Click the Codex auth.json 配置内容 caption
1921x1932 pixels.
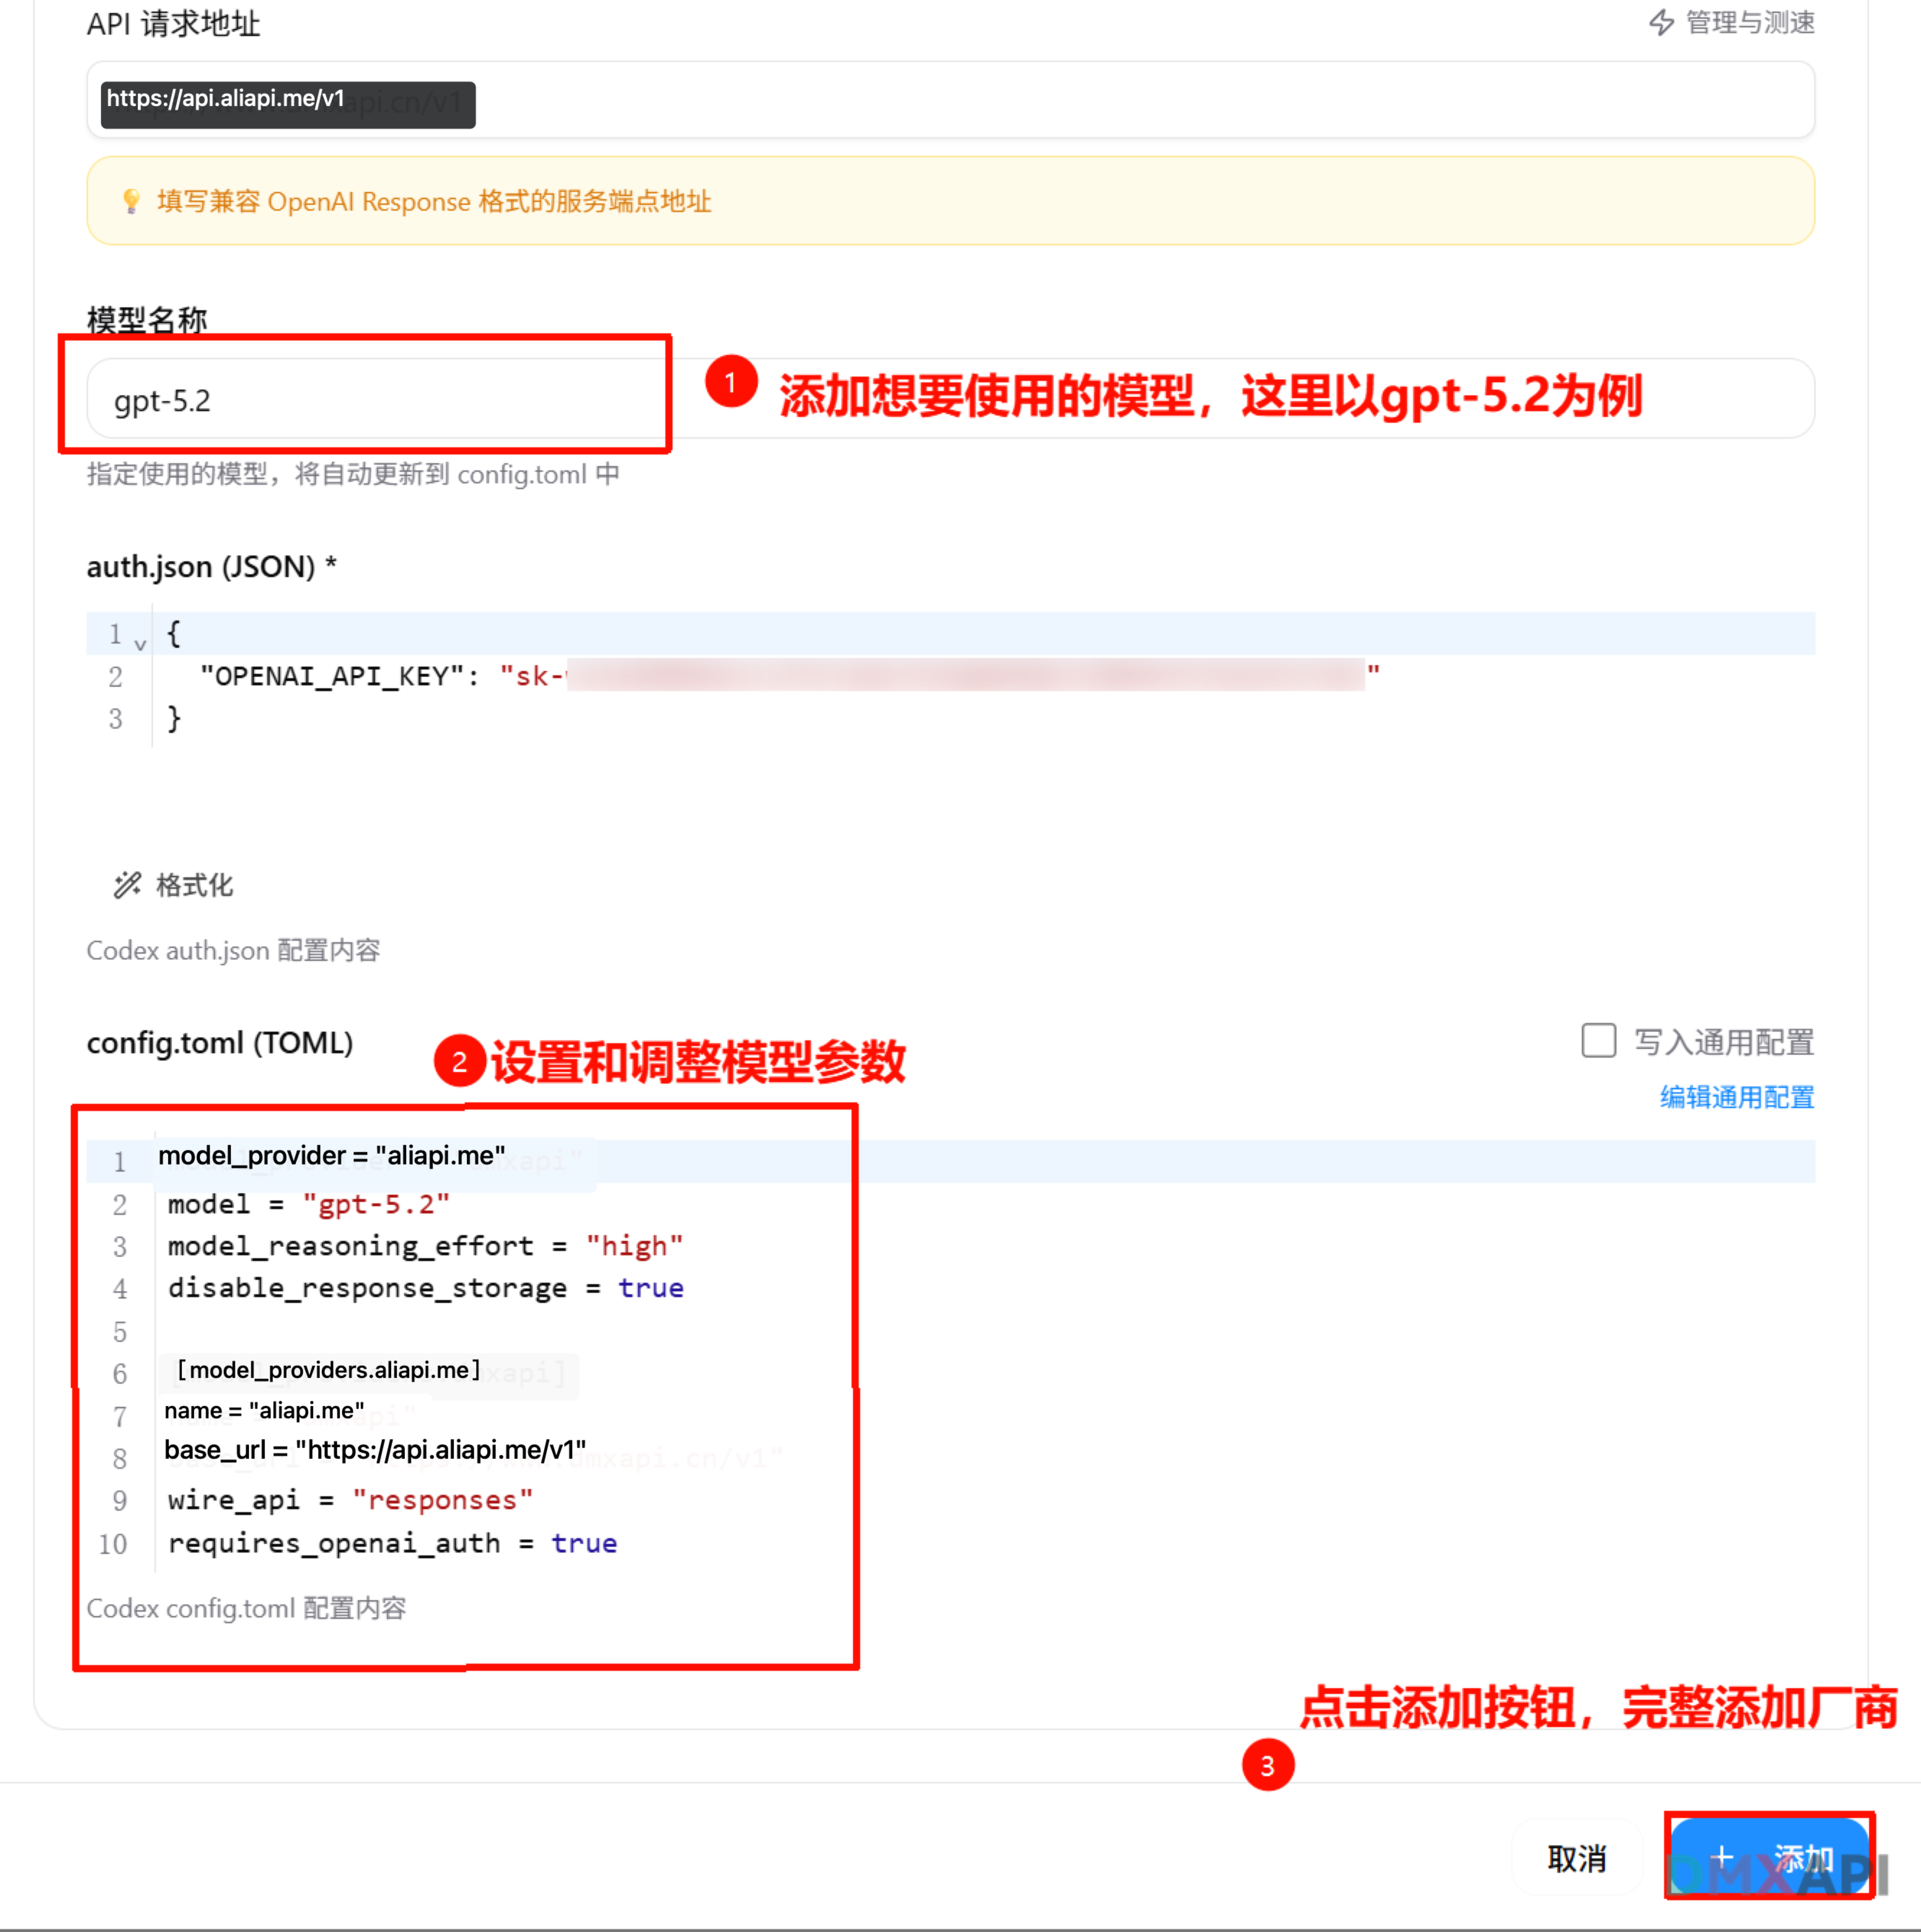click(233, 950)
